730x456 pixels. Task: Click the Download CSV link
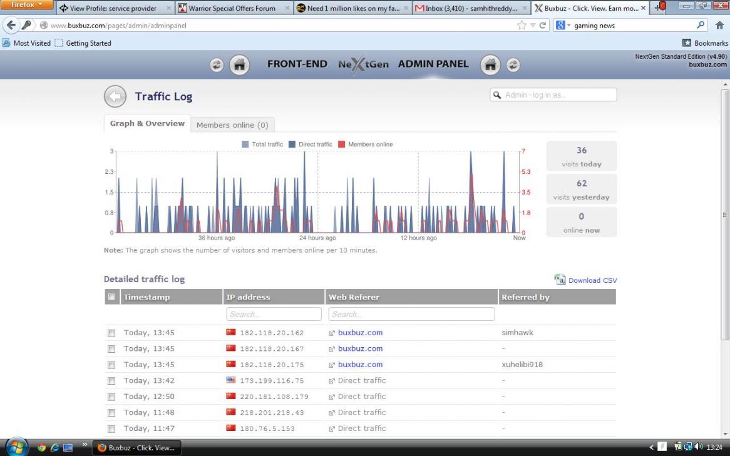[x=593, y=280]
